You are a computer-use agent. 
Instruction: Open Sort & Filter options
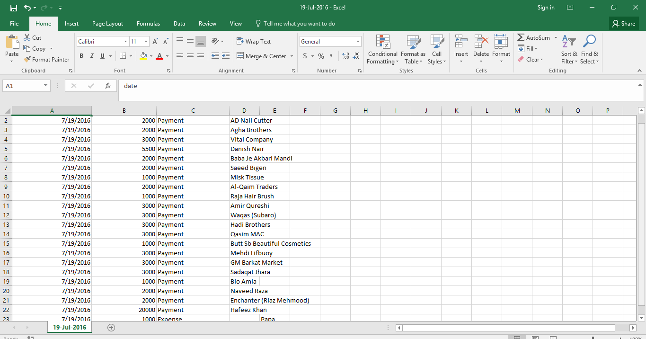coord(569,49)
